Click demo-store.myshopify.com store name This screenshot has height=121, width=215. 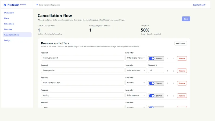[x=49, y=5]
